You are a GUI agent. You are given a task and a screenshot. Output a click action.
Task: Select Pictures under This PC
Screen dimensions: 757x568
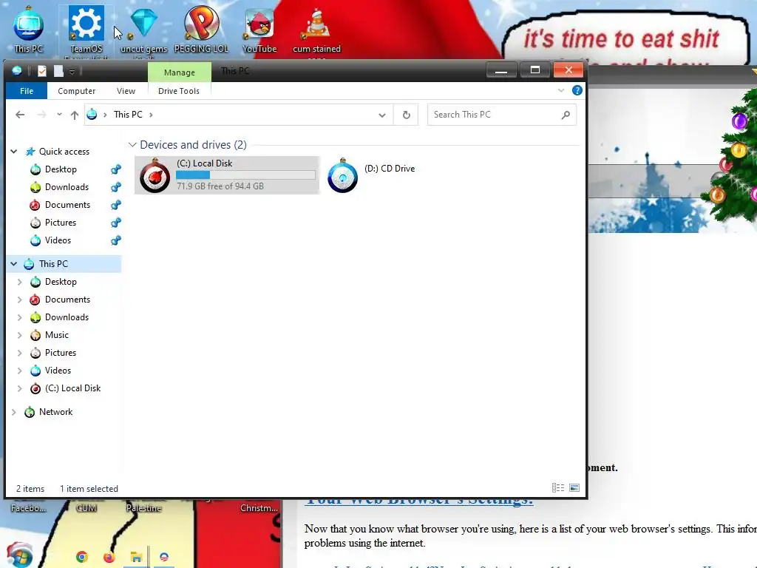[61, 353]
